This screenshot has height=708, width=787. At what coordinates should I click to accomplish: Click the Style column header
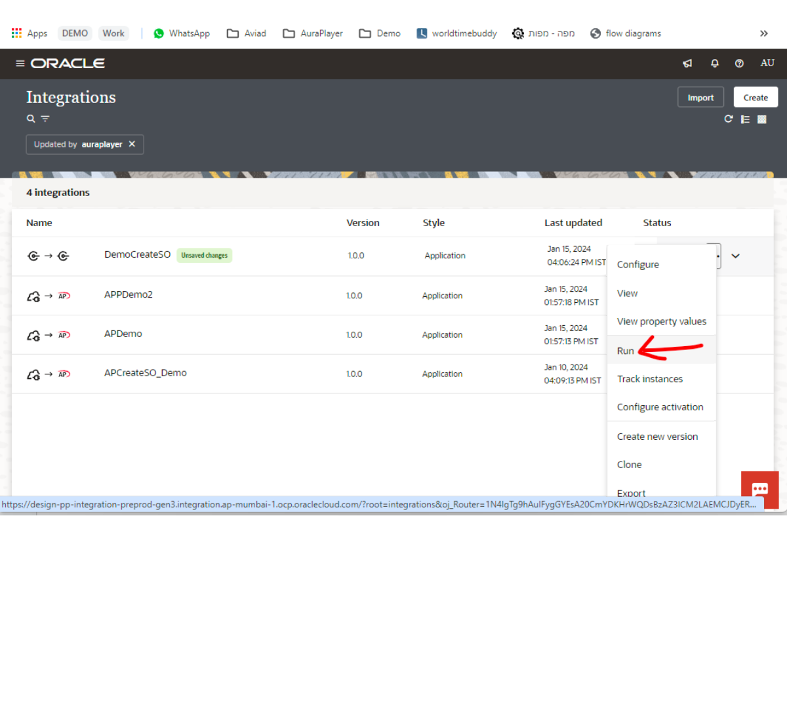tap(434, 223)
